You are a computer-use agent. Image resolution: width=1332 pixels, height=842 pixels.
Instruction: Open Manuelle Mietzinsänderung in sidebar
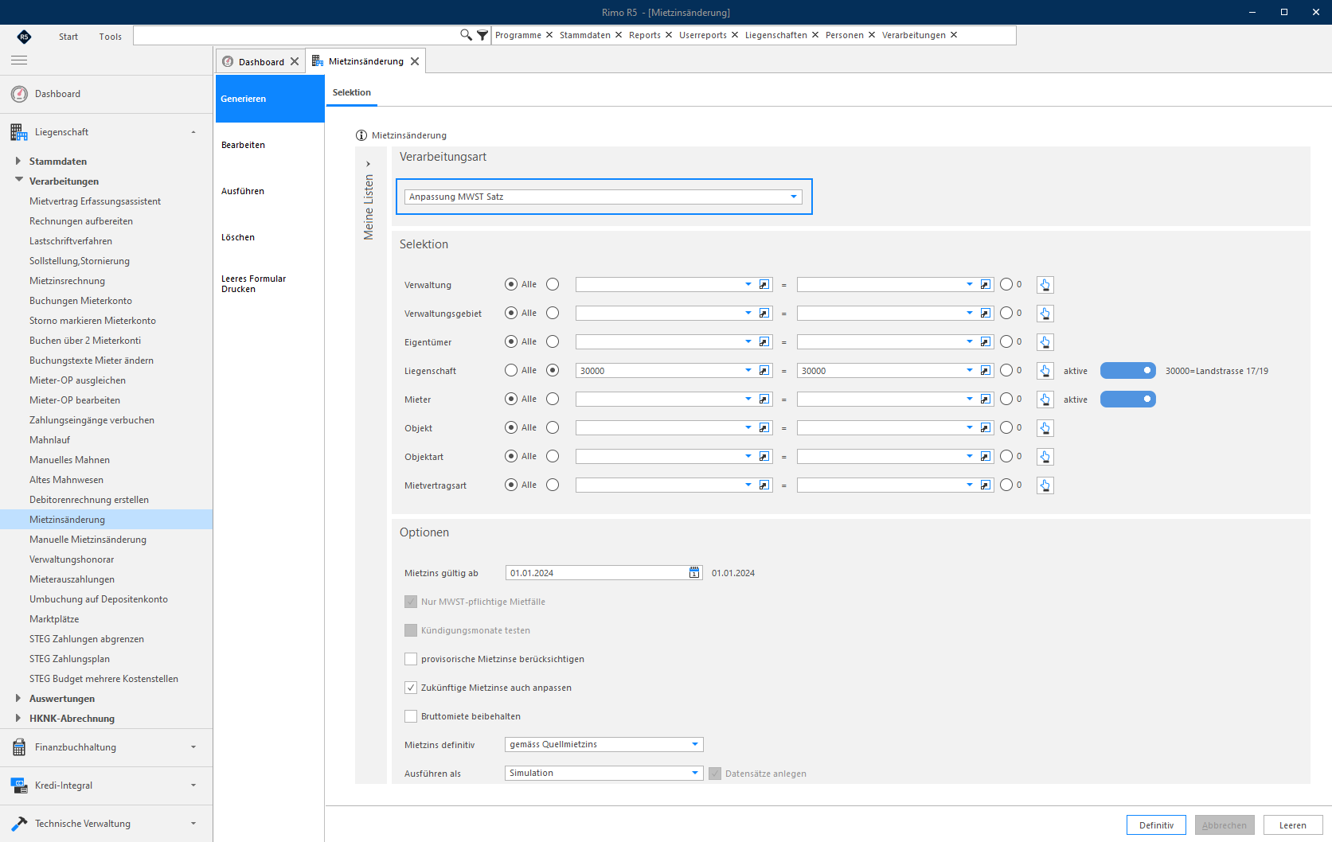point(88,540)
